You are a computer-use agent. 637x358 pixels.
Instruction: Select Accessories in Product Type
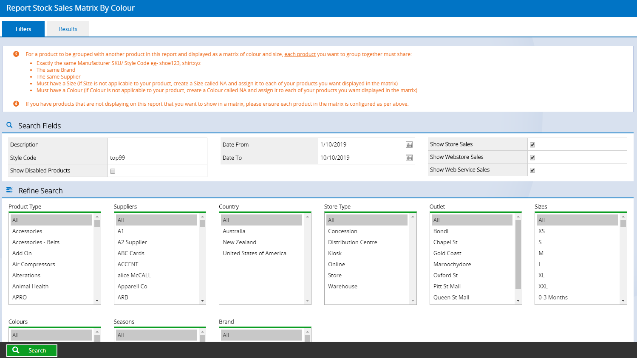point(51,231)
